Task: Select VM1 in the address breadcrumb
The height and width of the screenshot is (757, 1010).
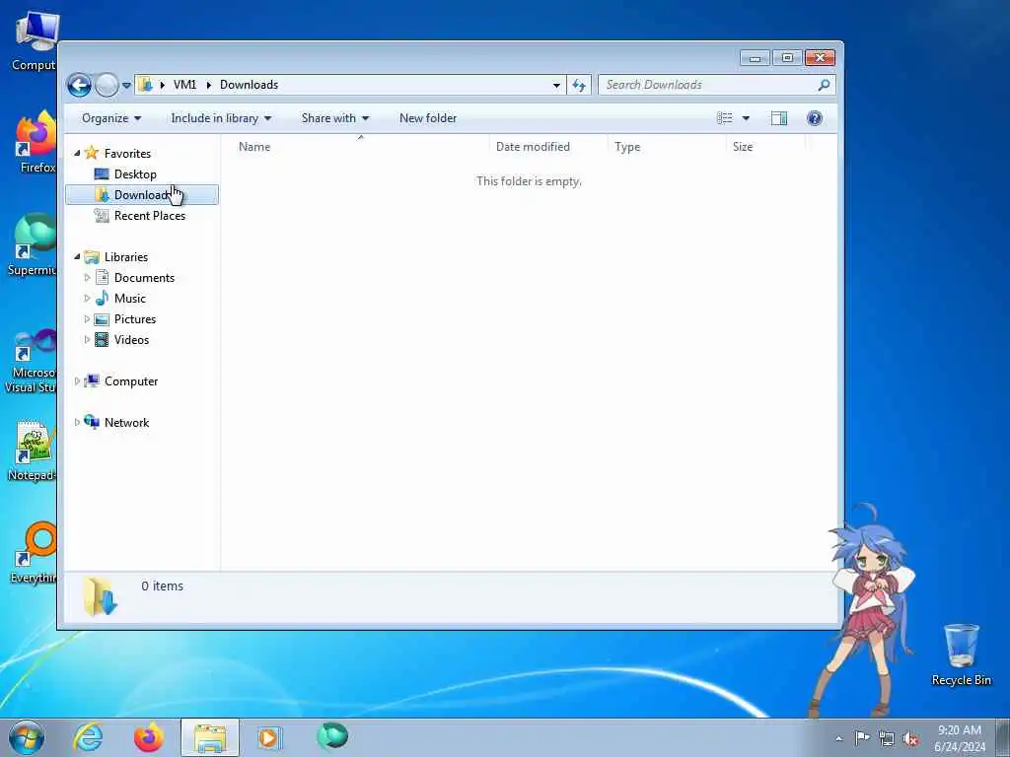Action: (184, 85)
